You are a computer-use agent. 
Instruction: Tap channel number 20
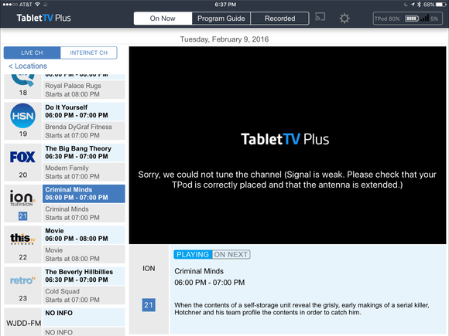coord(23,175)
